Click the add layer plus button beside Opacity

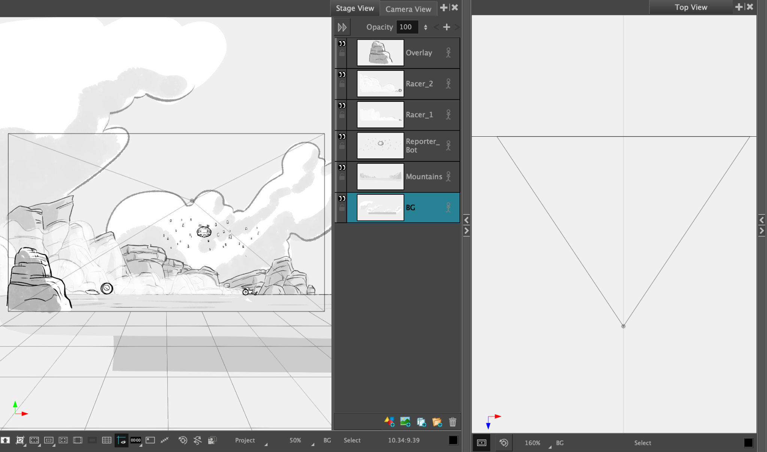pyautogui.click(x=446, y=27)
